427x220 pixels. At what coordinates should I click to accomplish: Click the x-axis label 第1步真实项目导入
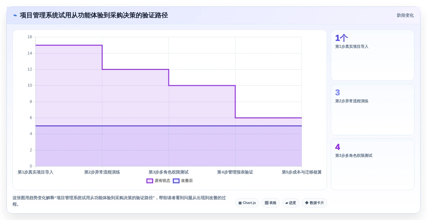(35, 172)
